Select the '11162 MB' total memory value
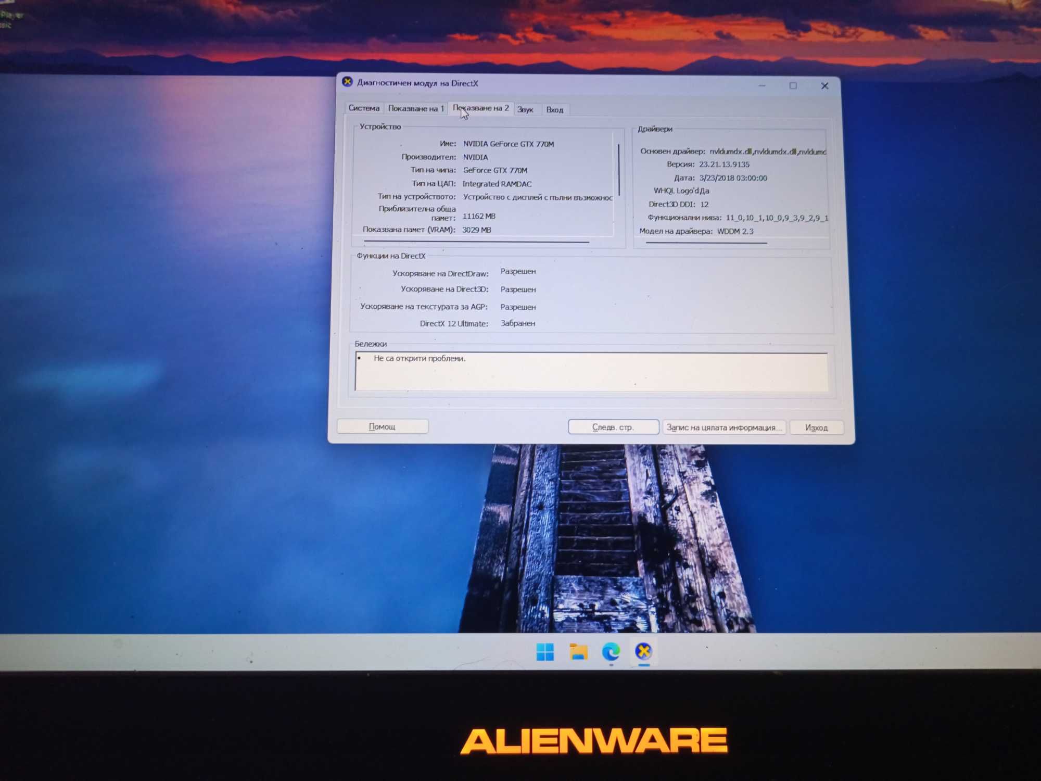Image resolution: width=1041 pixels, height=781 pixels. (x=479, y=216)
